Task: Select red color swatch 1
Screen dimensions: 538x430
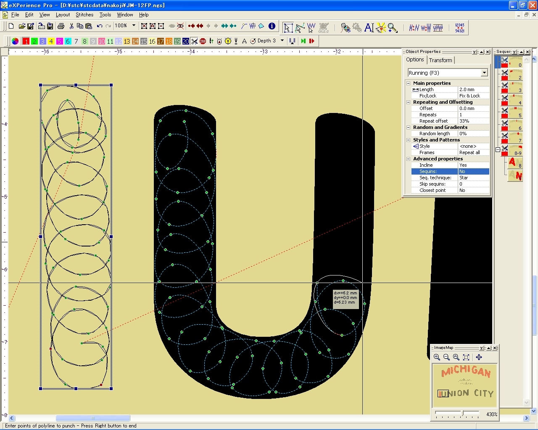Action: 26,41
